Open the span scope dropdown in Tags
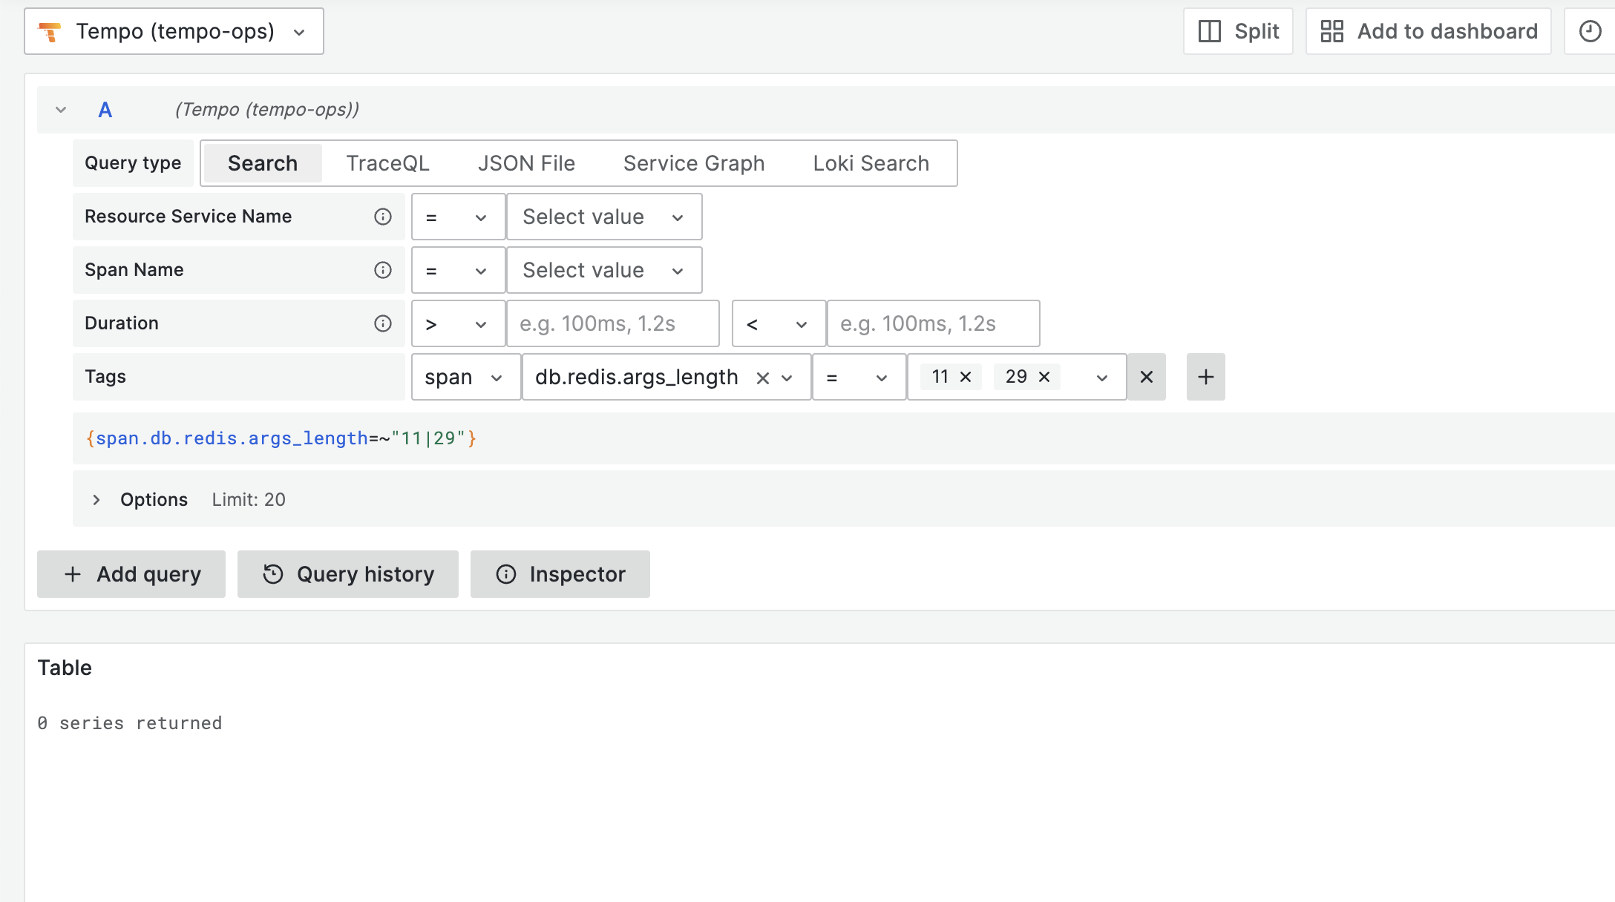 pos(465,377)
